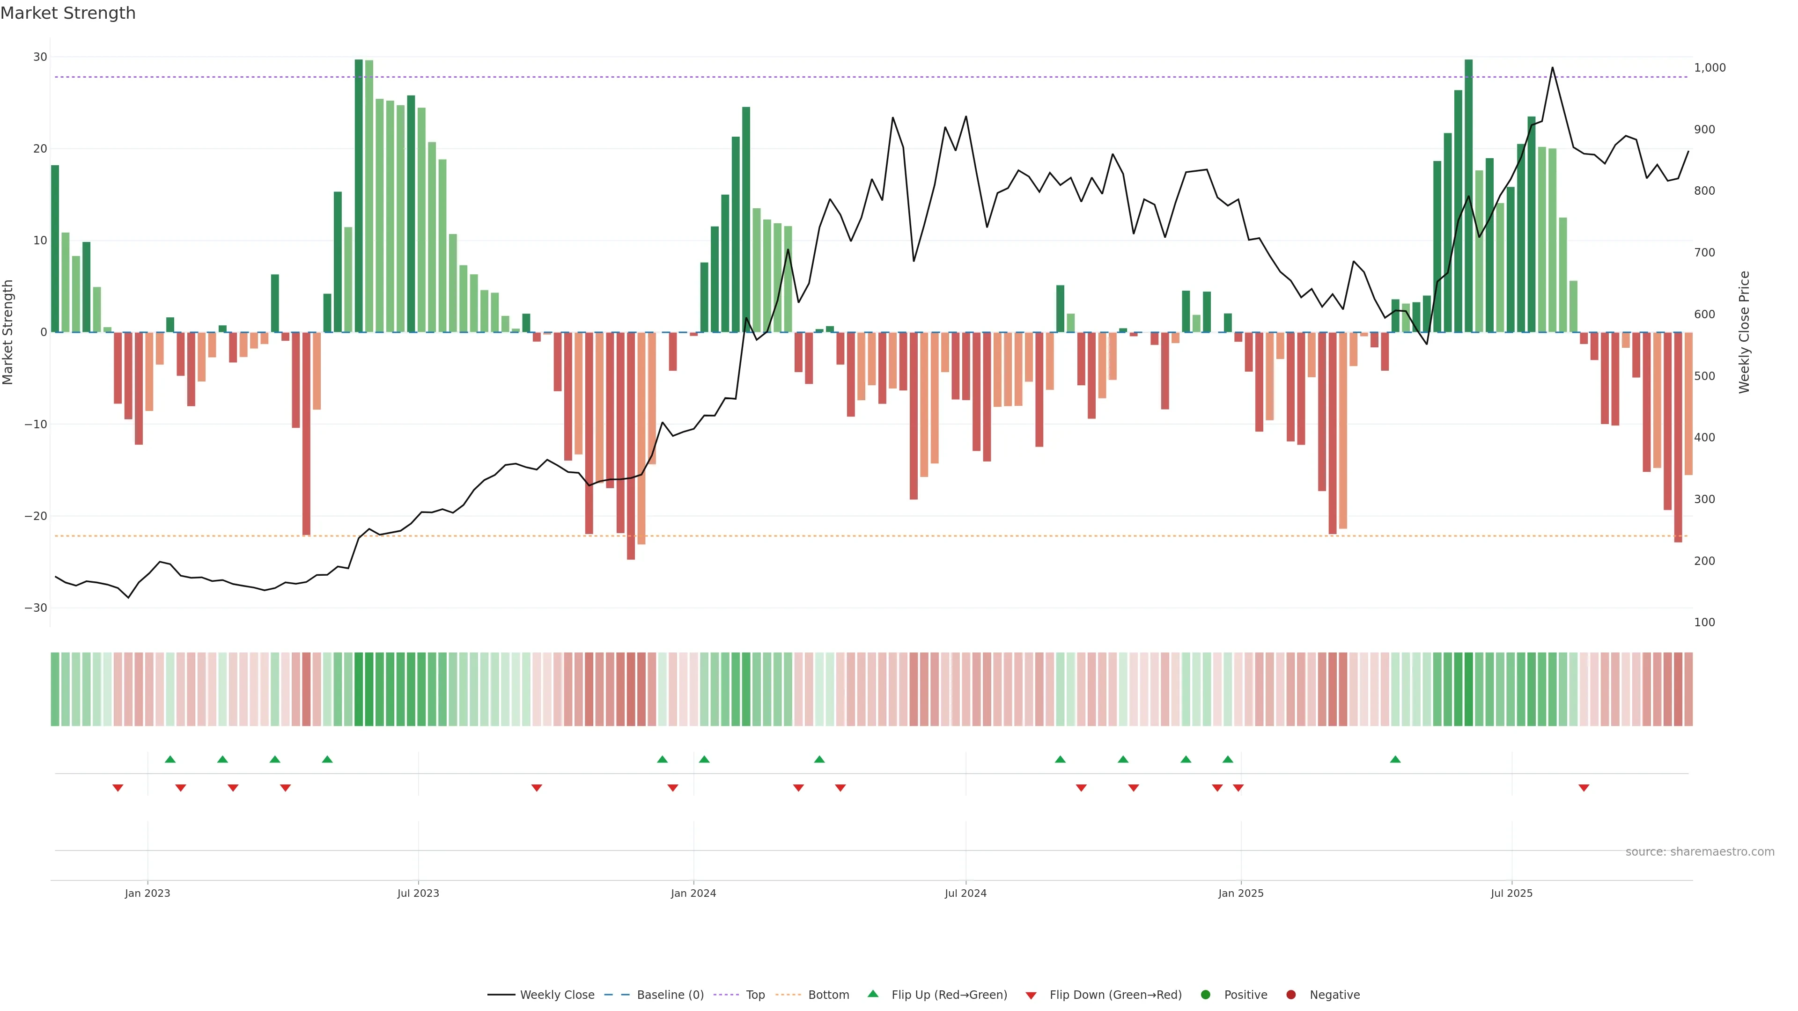Click the Bottom legend dotted line
1798x1011 pixels.
[788, 995]
